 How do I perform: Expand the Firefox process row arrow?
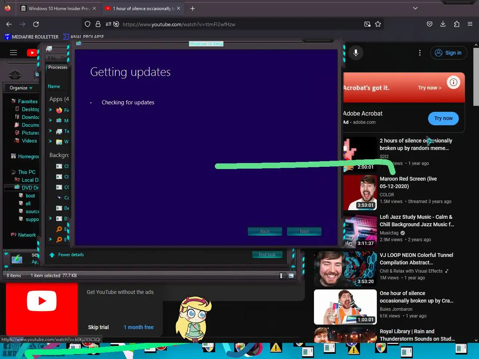point(50,110)
